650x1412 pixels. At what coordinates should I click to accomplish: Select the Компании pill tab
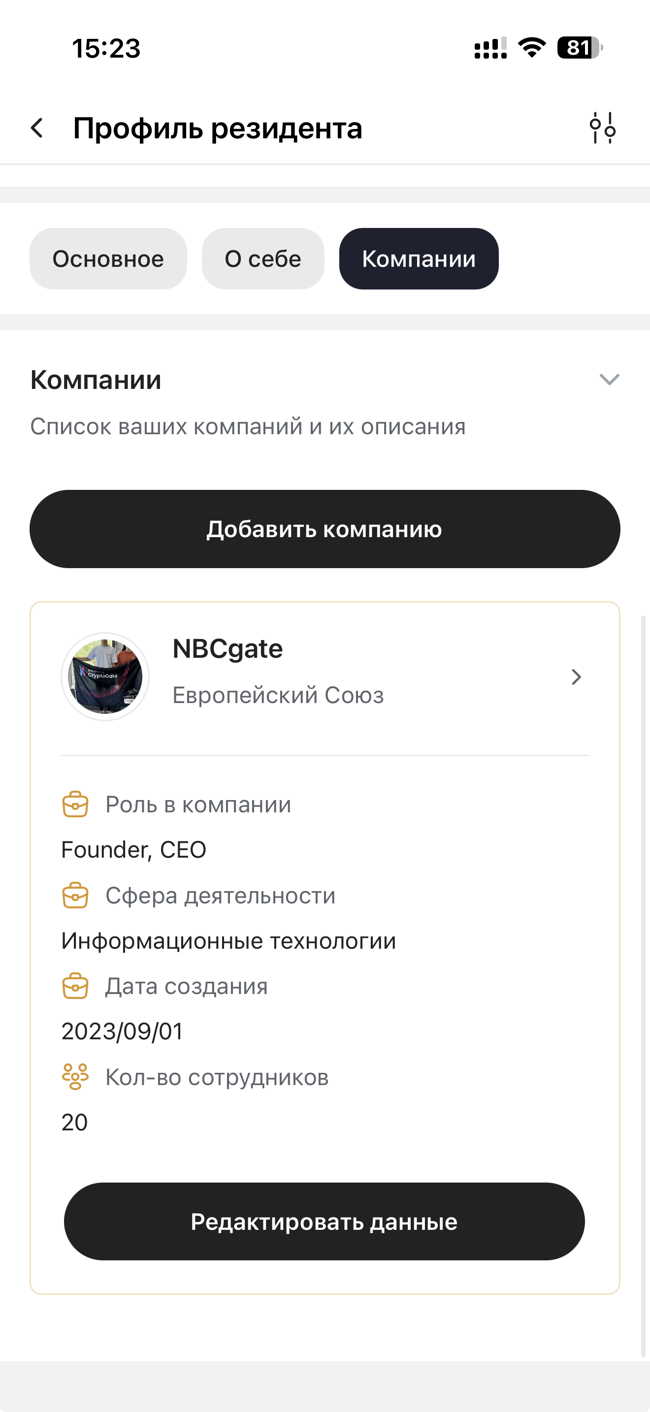(419, 258)
